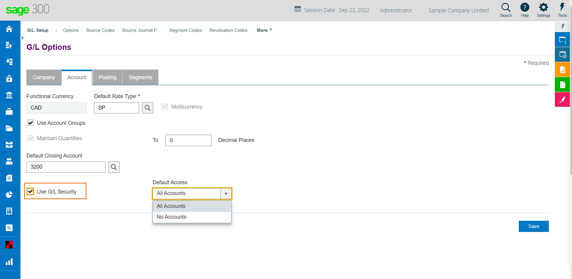Click the pink pencil side panel icon
The image size is (572, 279).
[x=562, y=100]
